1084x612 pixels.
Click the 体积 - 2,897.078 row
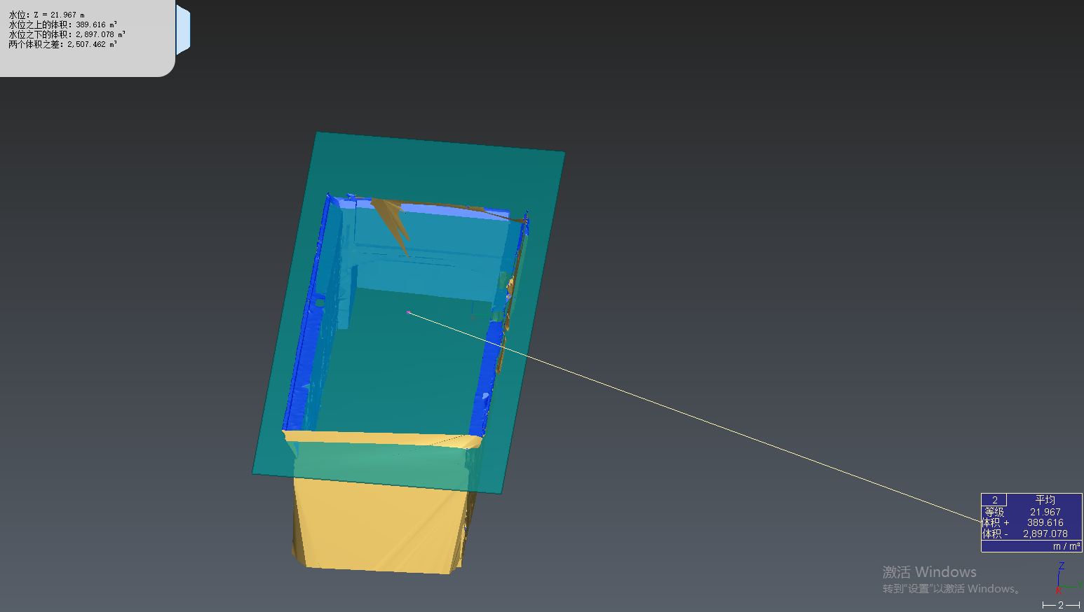(1031, 534)
